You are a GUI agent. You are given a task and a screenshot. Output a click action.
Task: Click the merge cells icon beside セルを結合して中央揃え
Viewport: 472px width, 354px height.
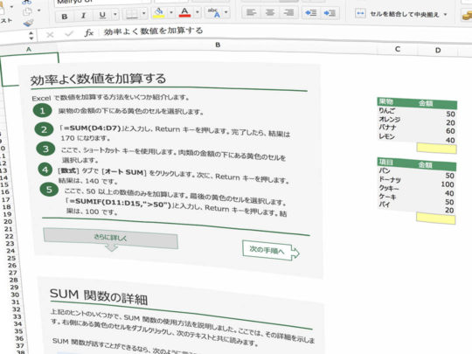coord(360,13)
